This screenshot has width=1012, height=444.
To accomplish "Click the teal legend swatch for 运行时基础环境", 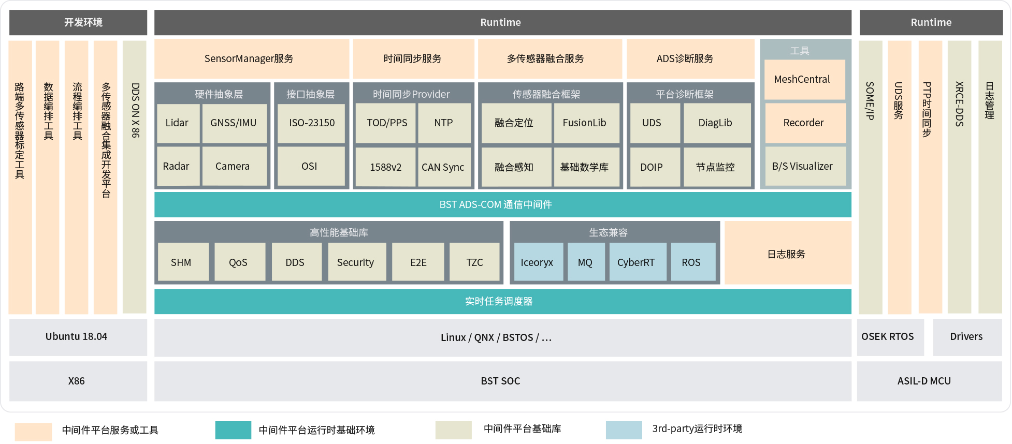I will 233,430.
